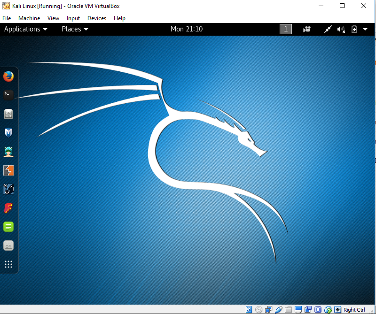The width and height of the screenshot is (376, 314).
Task: Click the screen recorder camera icon in top bar
Action: [307, 29]
